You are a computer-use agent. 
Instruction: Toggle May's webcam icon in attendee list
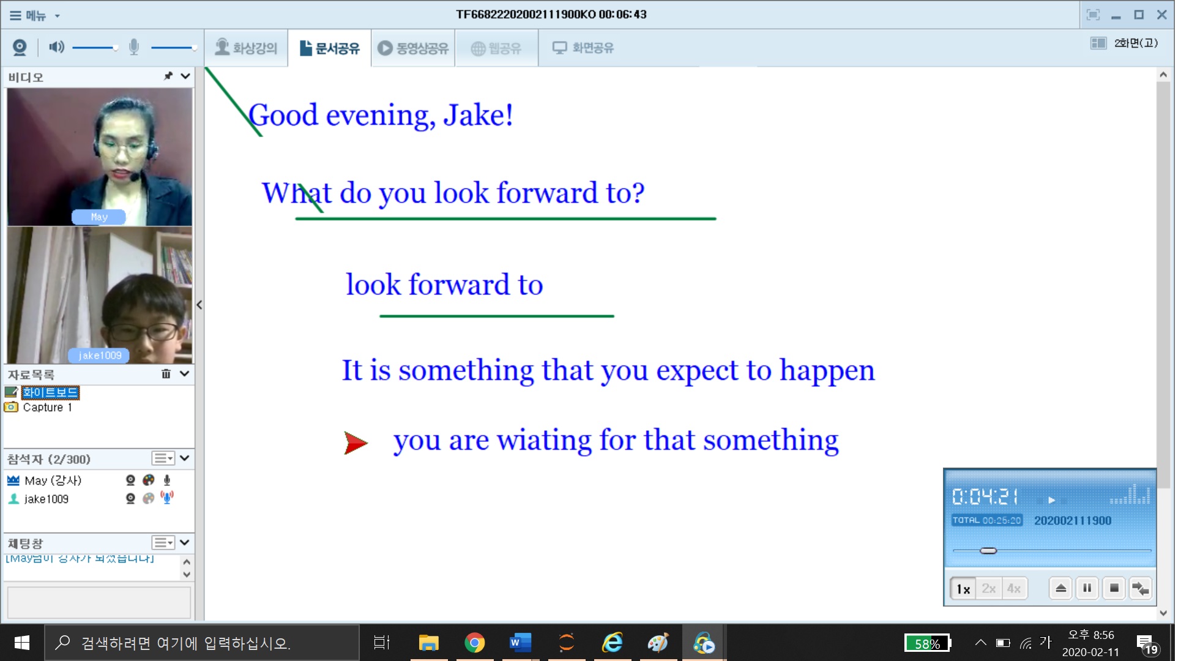pos(130,480)
